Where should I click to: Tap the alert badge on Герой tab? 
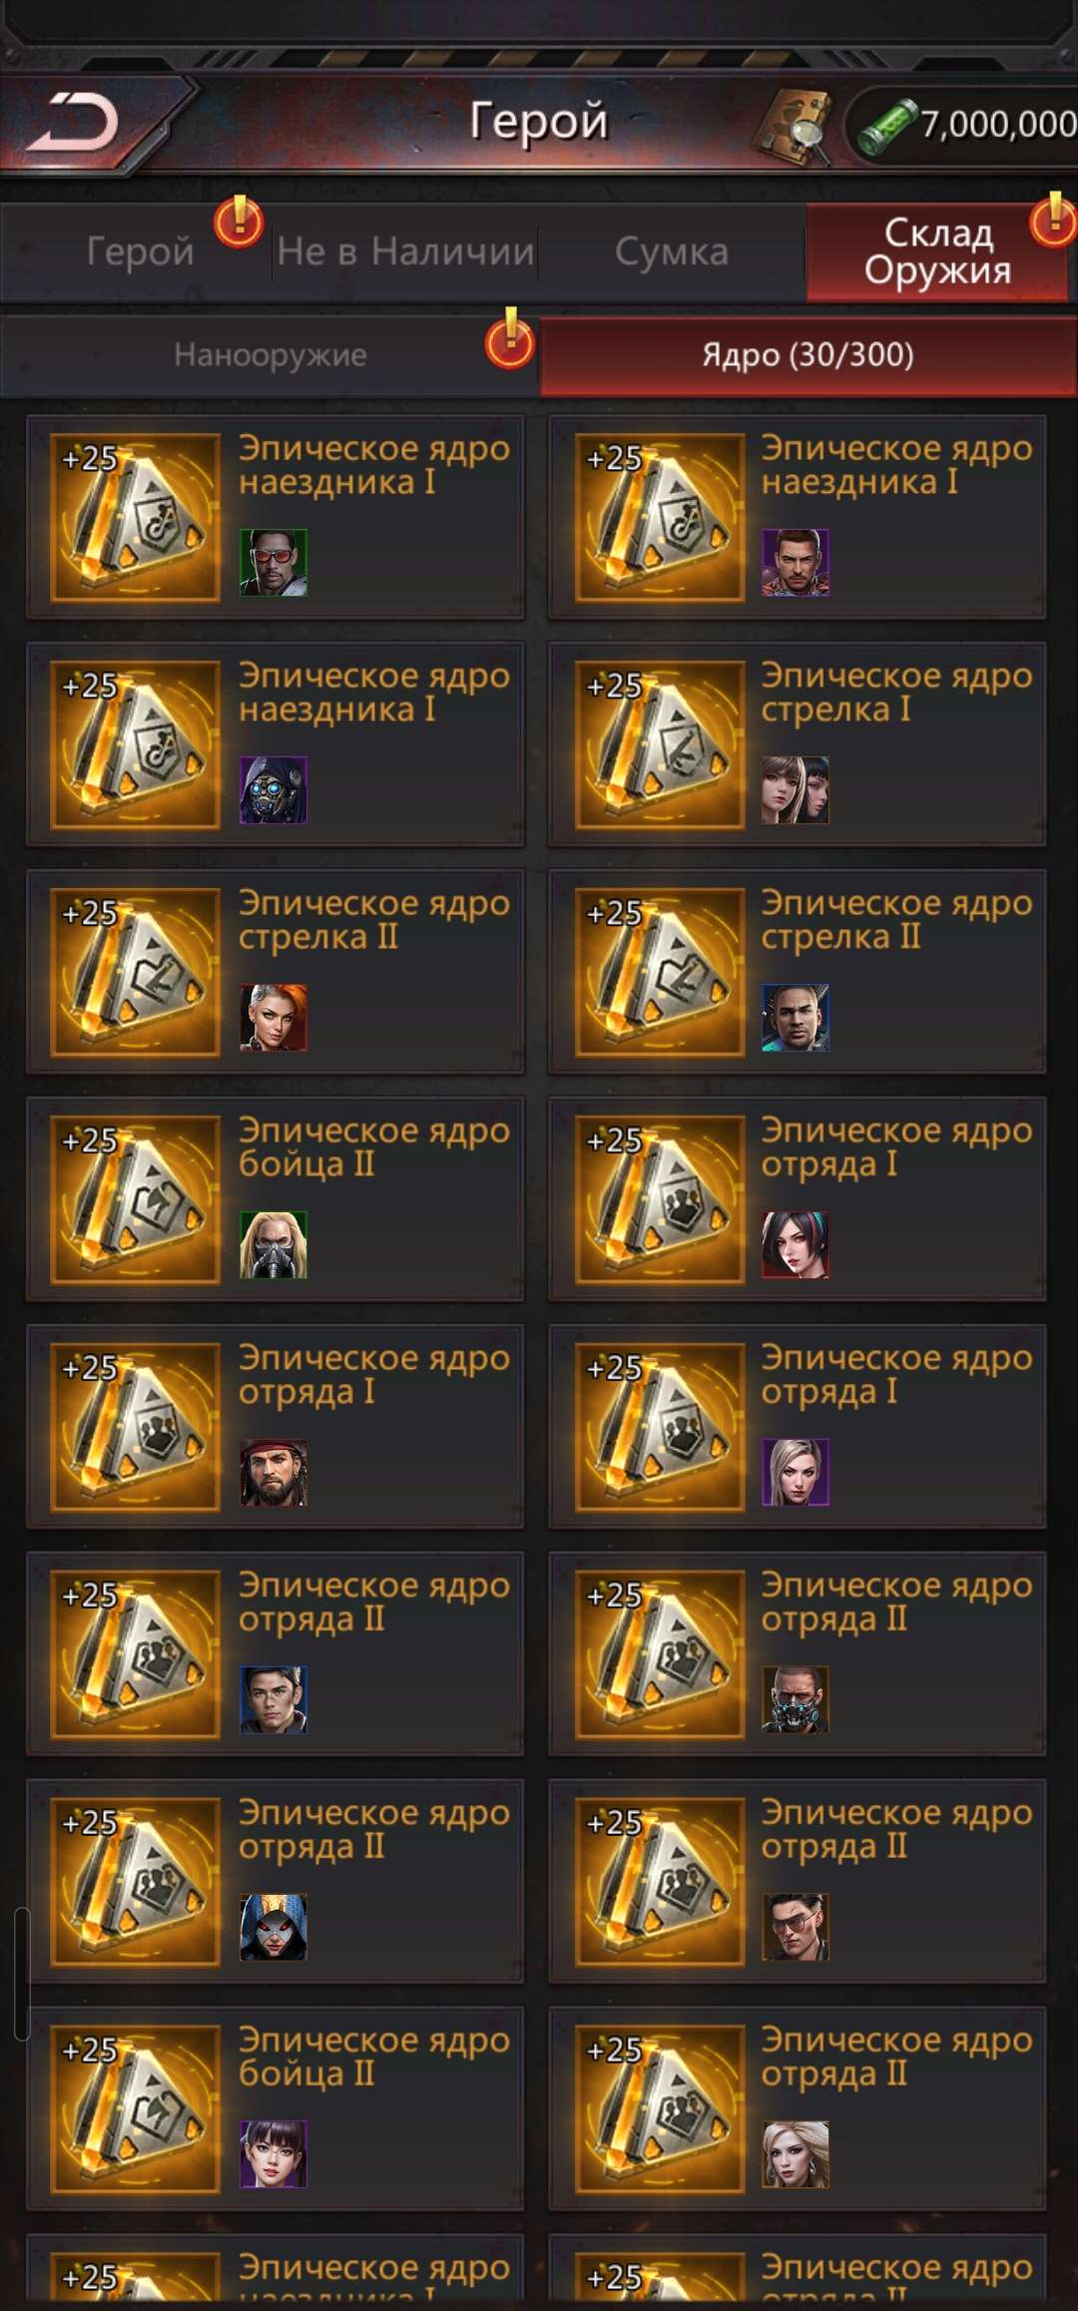pos(239,222)
